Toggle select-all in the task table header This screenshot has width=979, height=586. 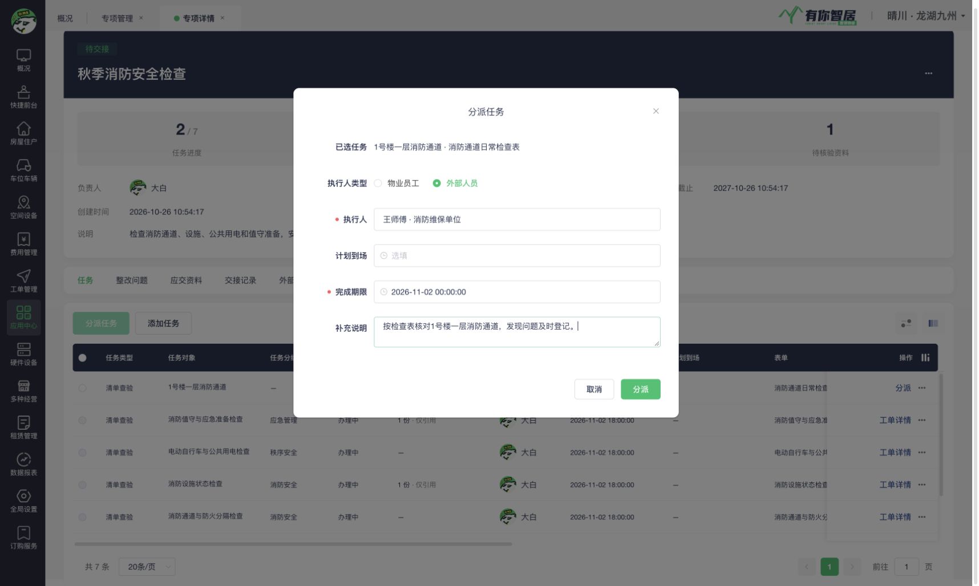[x=82, y=358]
